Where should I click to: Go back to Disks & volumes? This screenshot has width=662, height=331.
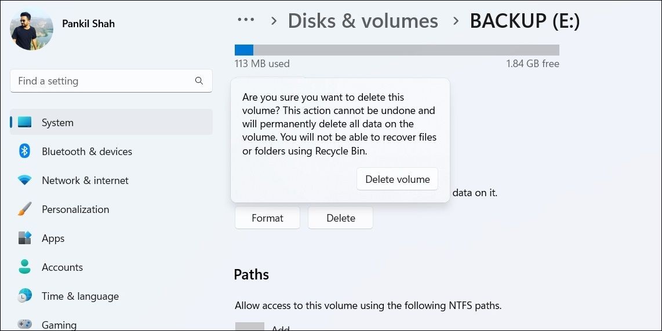coord(363,21)
